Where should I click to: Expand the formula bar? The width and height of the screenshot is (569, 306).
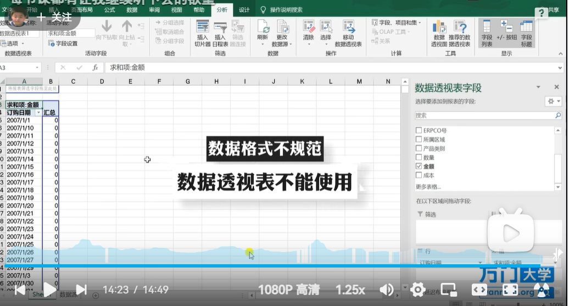point(560,68)
